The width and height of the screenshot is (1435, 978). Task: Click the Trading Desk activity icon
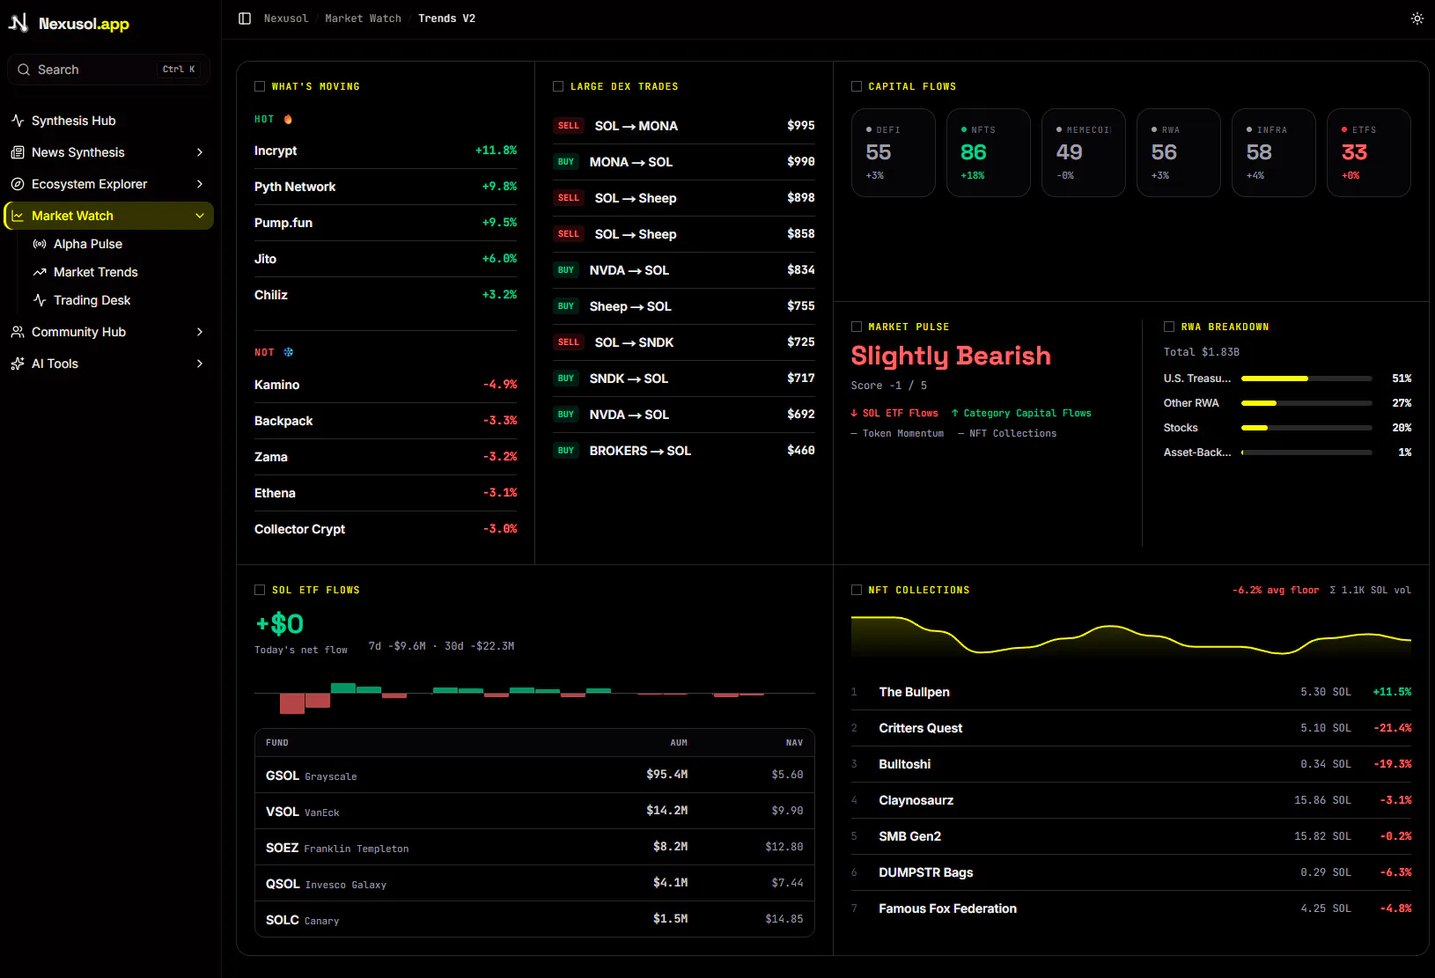coord(40,300)
